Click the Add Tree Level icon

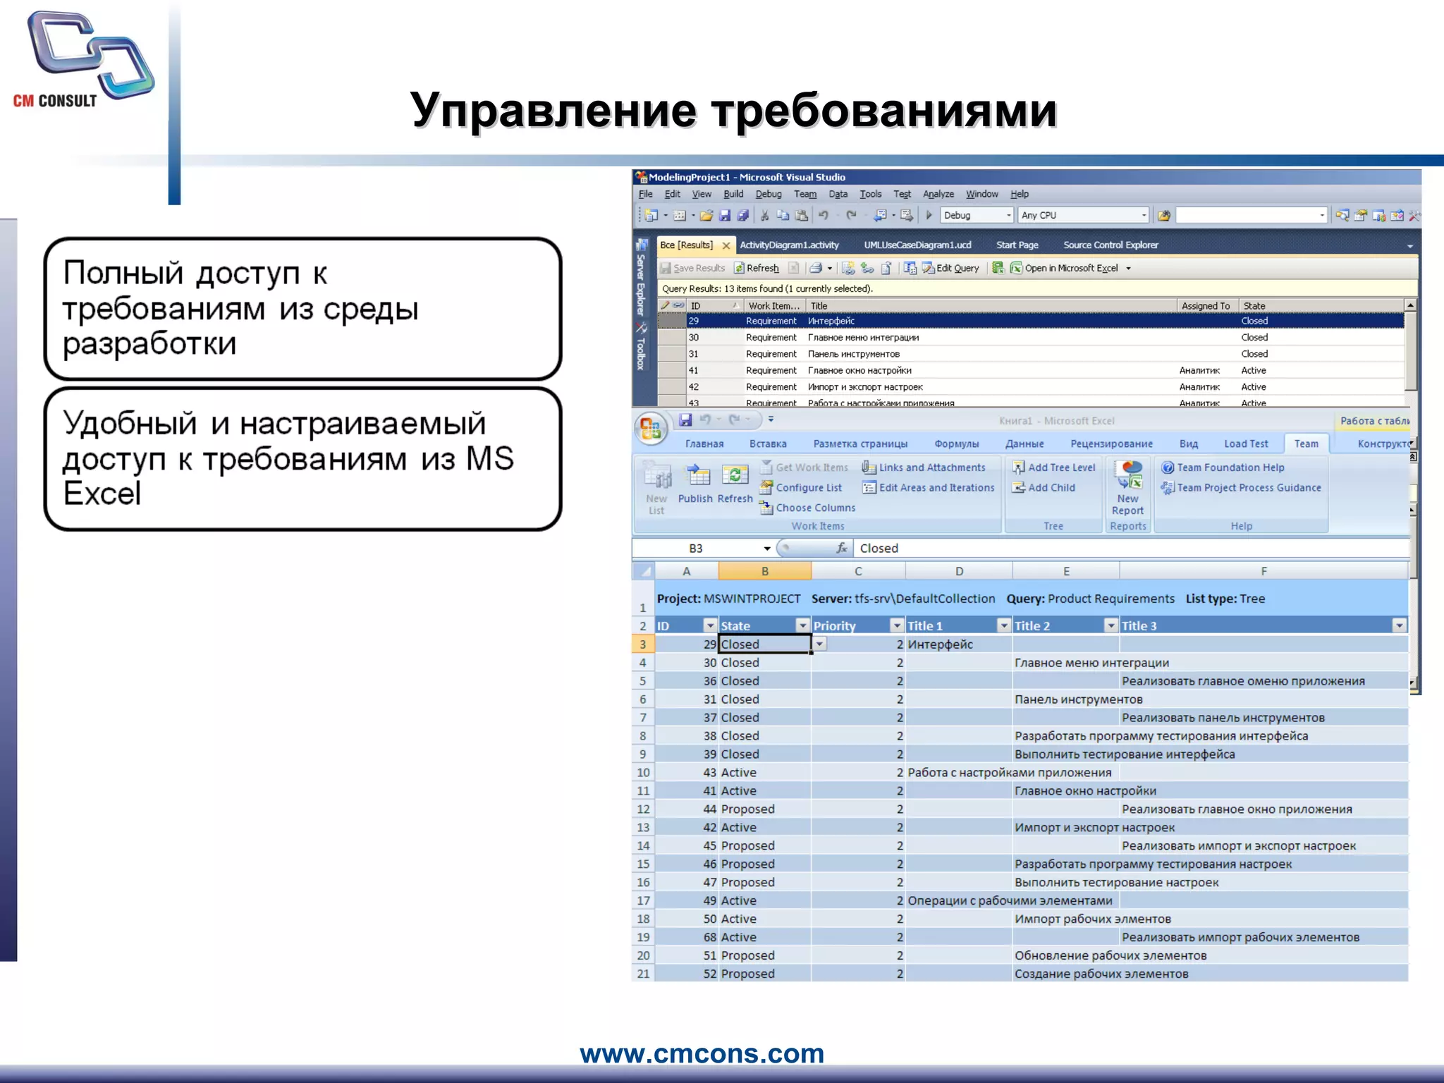pyautogui.click(x=1018, y=467)
